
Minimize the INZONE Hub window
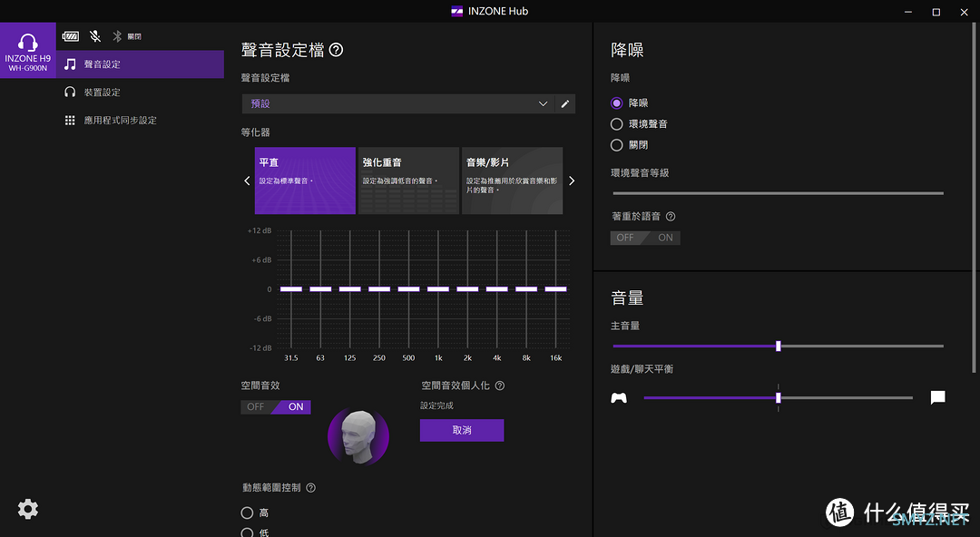click(x=908, y=11)
